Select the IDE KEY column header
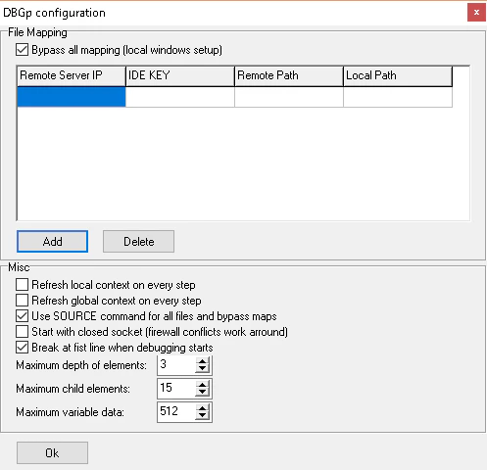This screenshot has width=487, height=470. click(x=180, y=76)
